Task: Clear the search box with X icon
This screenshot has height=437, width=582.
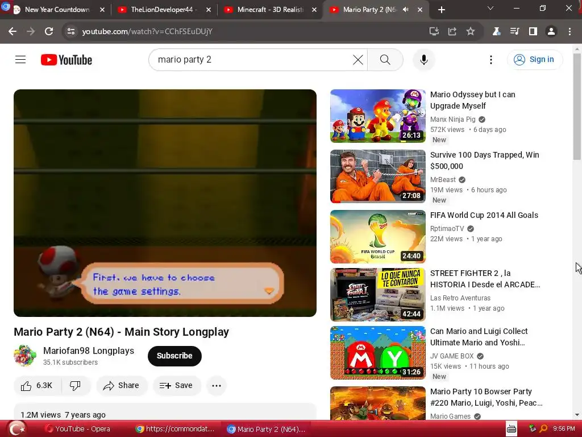Action: pyautogui.click(x=358, y=60)
